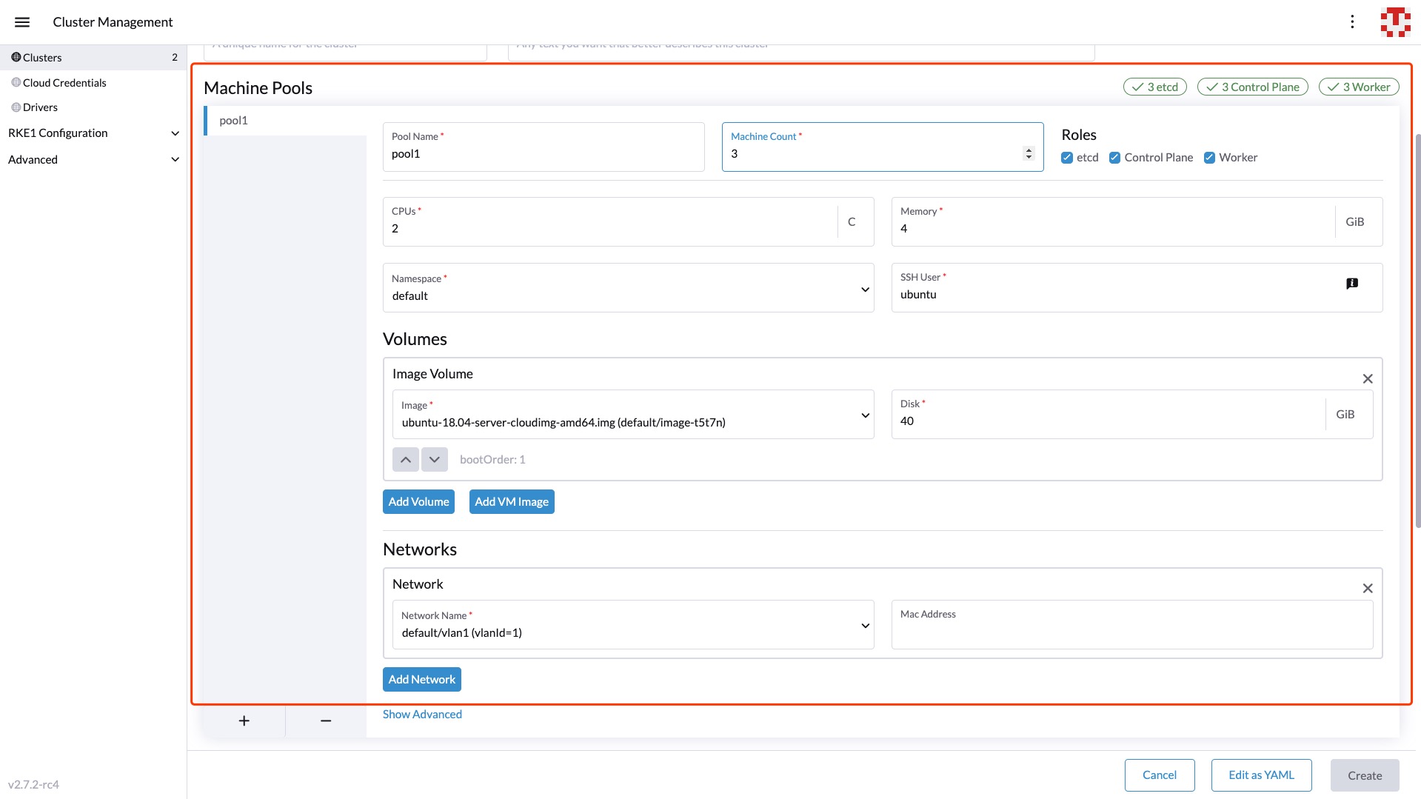
Task: Click the SSH User info icon
Action: tap(1352, 283)
